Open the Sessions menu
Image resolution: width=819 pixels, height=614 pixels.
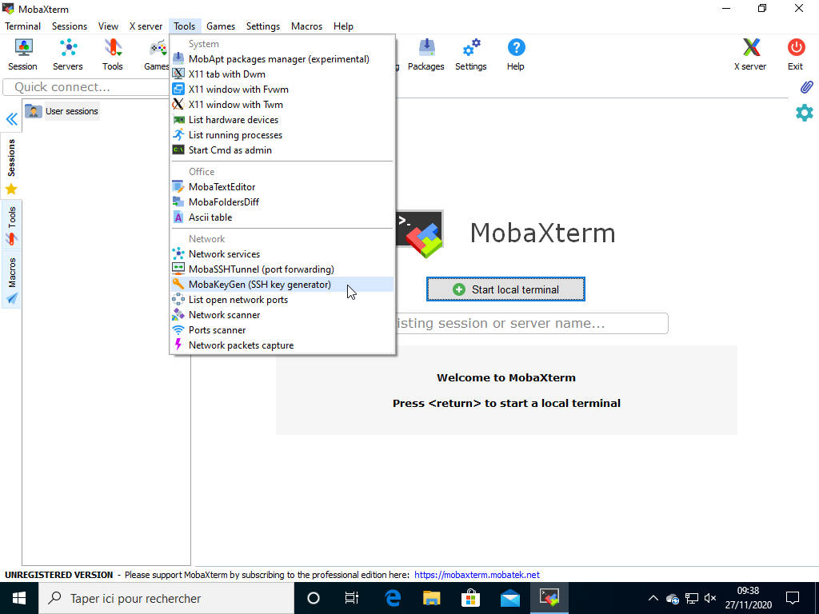click(70, 26)
